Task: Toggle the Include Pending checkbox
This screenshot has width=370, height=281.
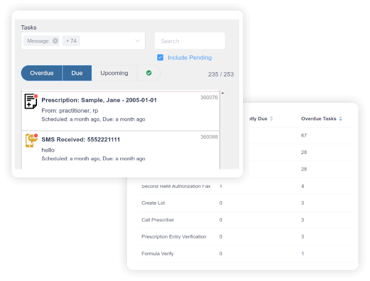Action: pos(160,58)
